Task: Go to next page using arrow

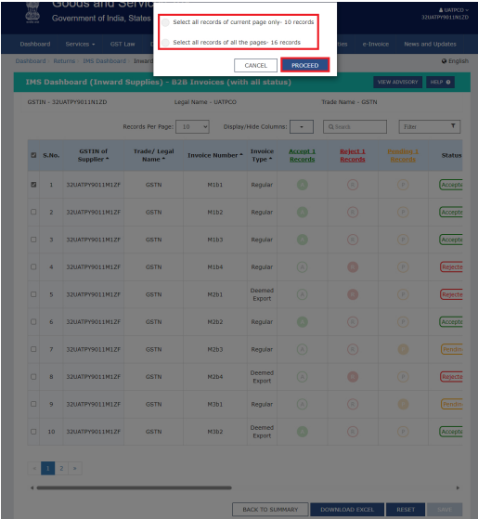Action: (75, 468)
